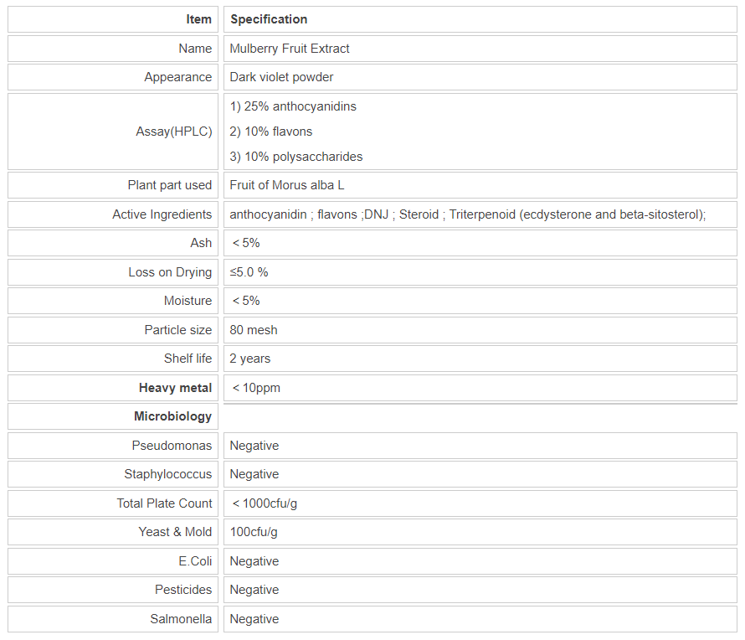This screenshot has height=640, width=745.
Task: Click the '100cfu/g' Yeast & Mold value
Action: (x=254, y=532)
